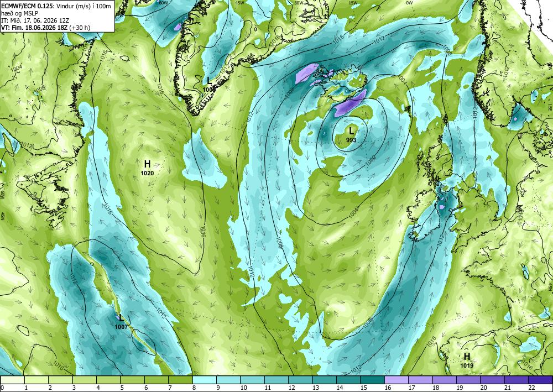Click the '993' pressure value
The image size is (553, 392).
pyautogui.click(x=351, y=140)
